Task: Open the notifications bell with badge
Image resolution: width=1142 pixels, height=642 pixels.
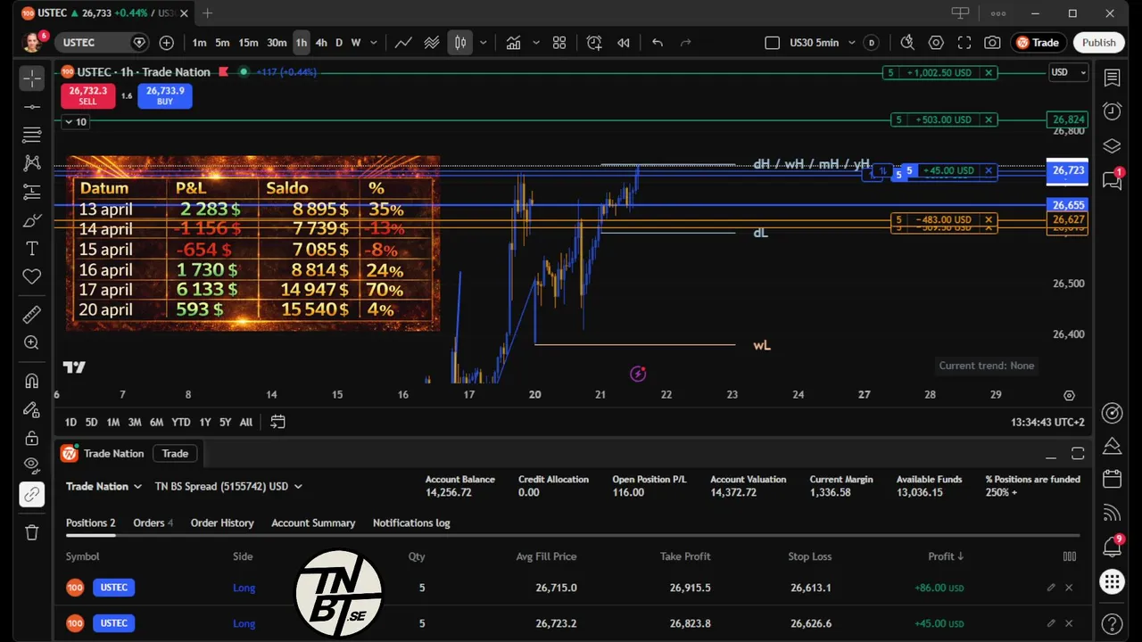Action: pyautogui.click(x=1112, y=546)
